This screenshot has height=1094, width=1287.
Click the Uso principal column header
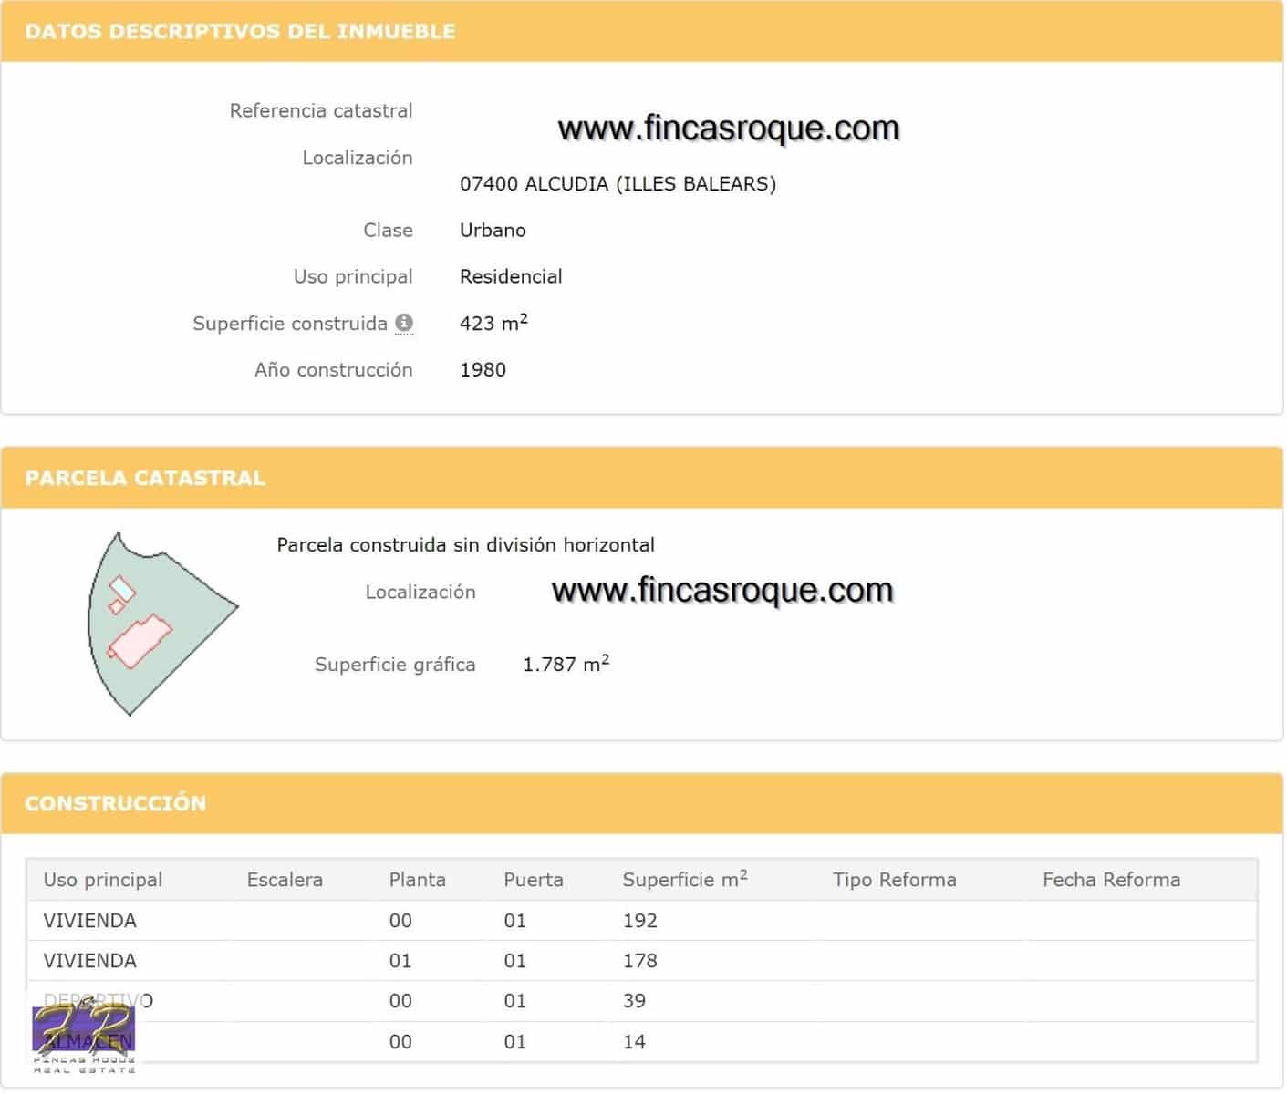(103, 880)
